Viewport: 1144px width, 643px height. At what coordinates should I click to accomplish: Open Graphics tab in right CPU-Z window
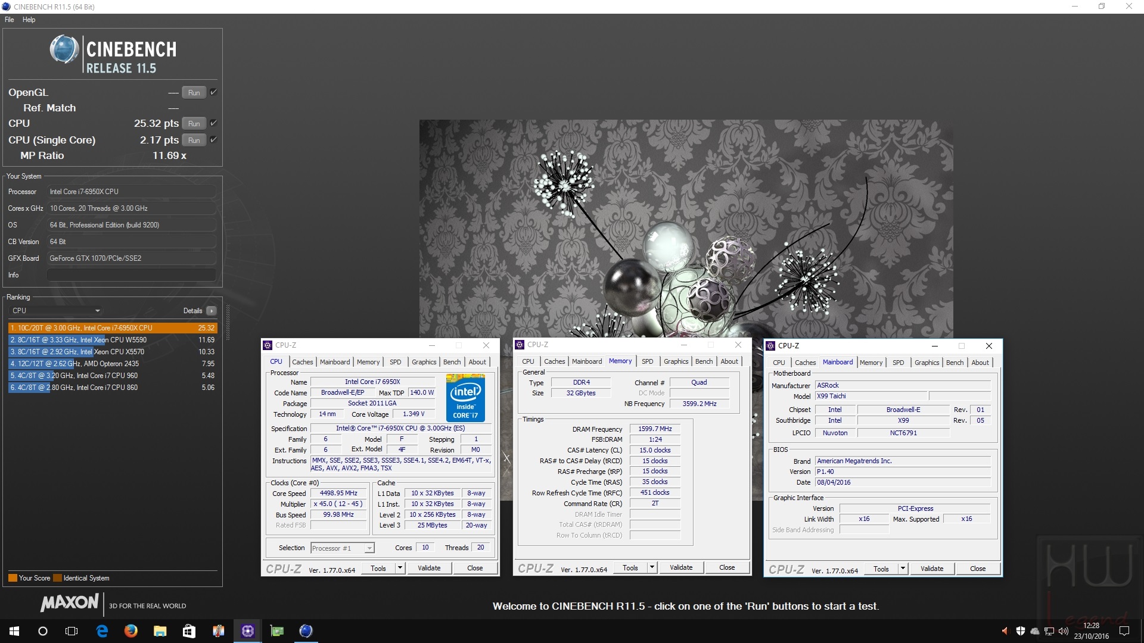click(927, 363)
